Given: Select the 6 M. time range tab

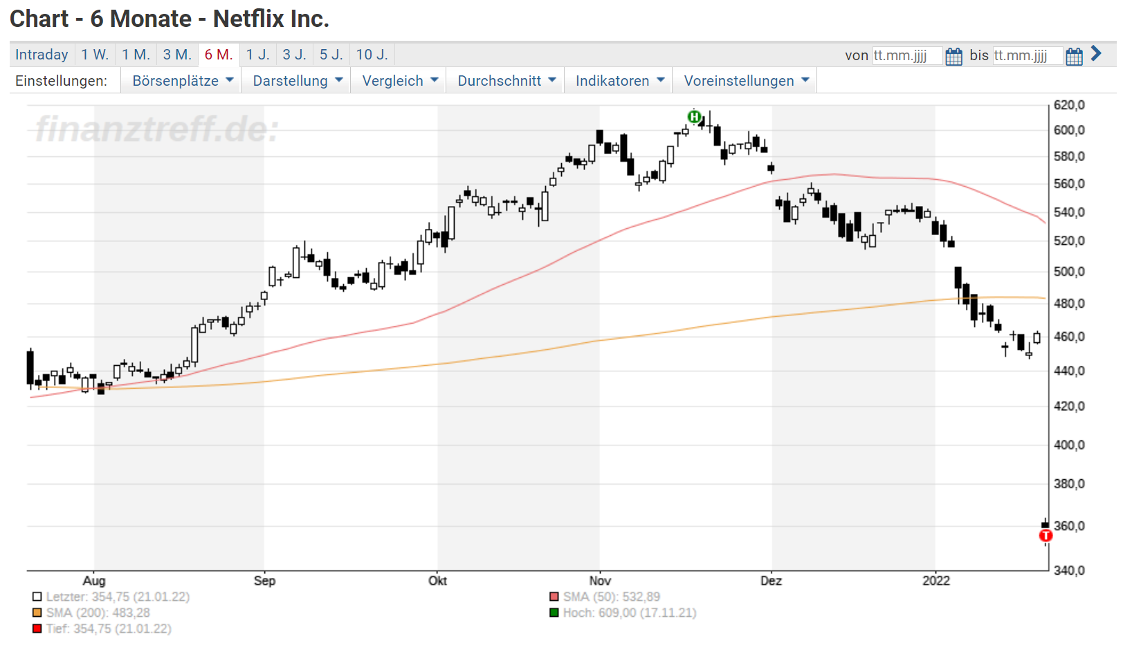Looking at the screenshot, I should coord(219,55).
